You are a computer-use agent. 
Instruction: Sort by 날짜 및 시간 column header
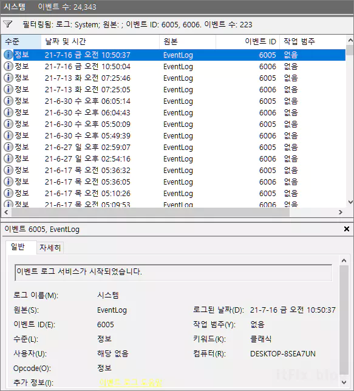(101, 41)
